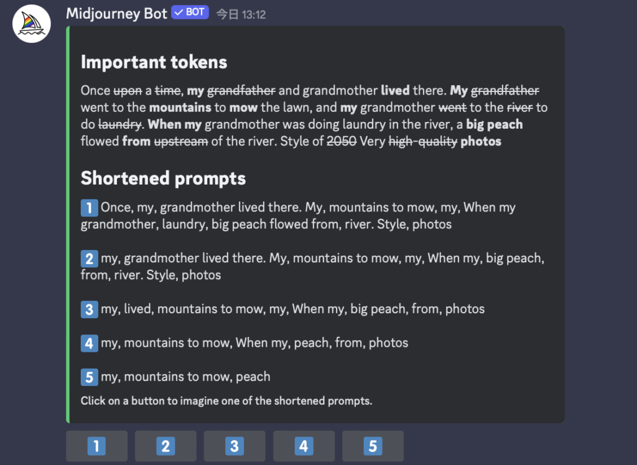Click the number 3 emoji beside third shortened prompt

click(x=90, y=309)
